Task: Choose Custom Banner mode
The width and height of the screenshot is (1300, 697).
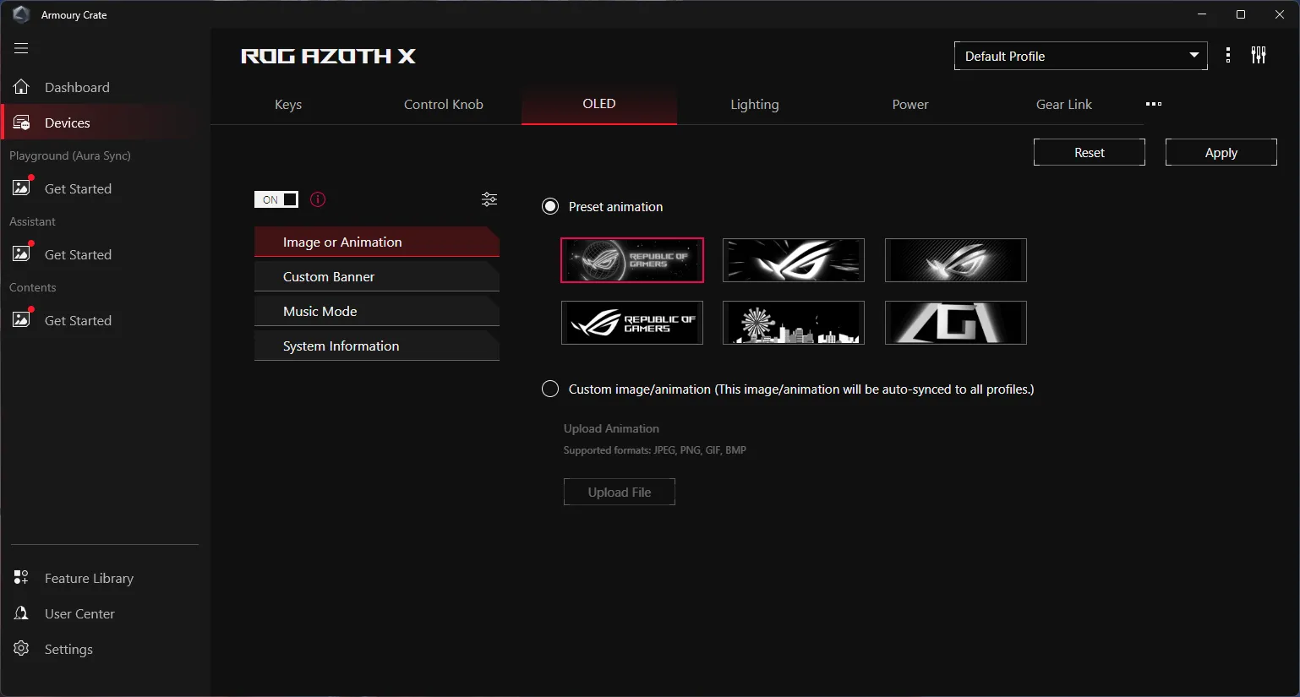Action: [377, 276]
